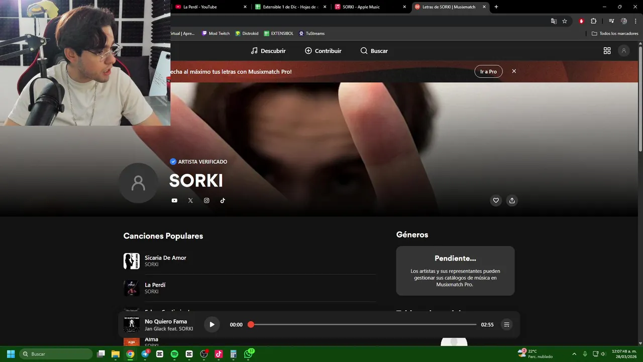643x362 pixels.
Task: Open the EXTENSIBOL bookmark
Action: [x=279, y=34]
